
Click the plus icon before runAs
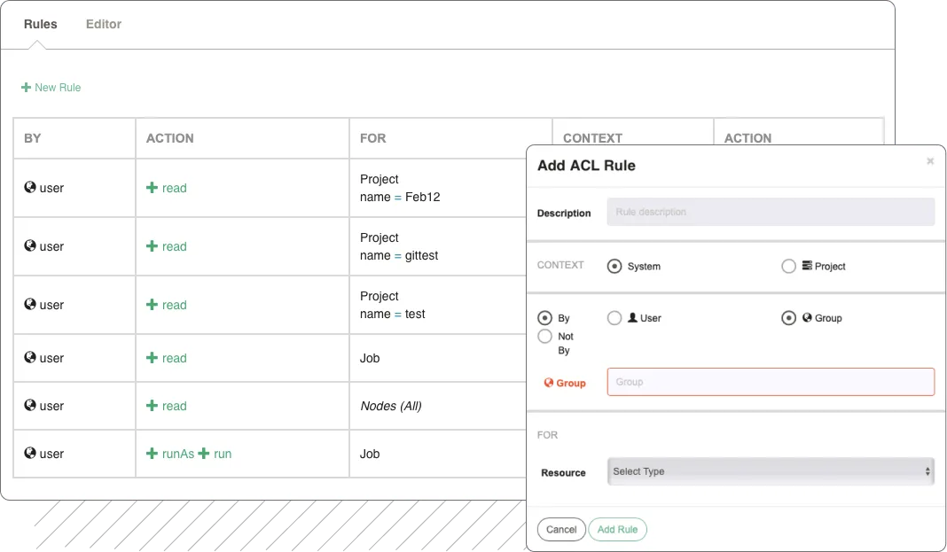click(152, 454)
